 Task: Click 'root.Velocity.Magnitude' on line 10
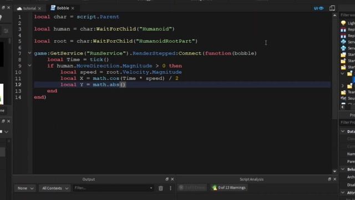(x=144, y=72)
